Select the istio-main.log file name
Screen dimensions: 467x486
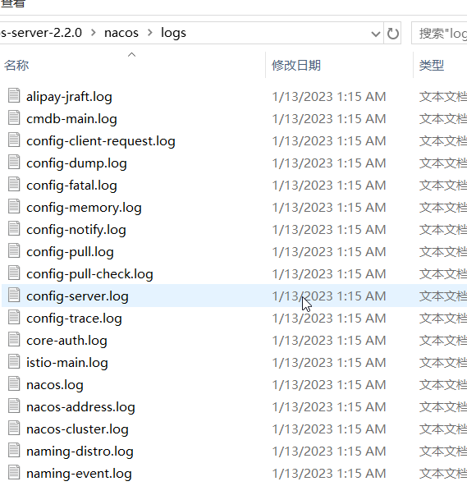click(x=67, y=363)
